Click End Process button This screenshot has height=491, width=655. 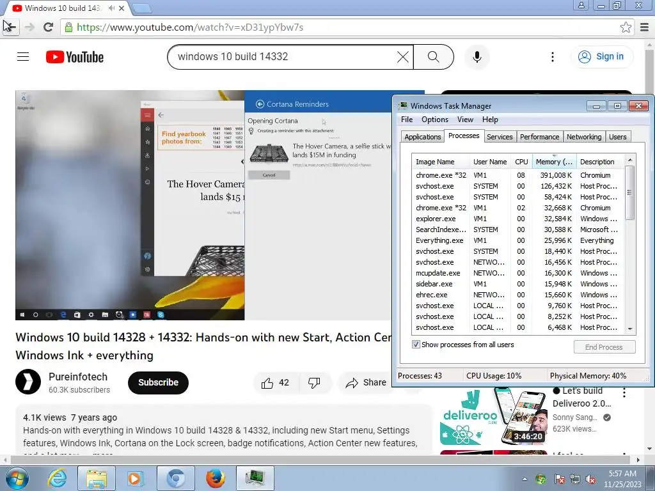(604, 347)
